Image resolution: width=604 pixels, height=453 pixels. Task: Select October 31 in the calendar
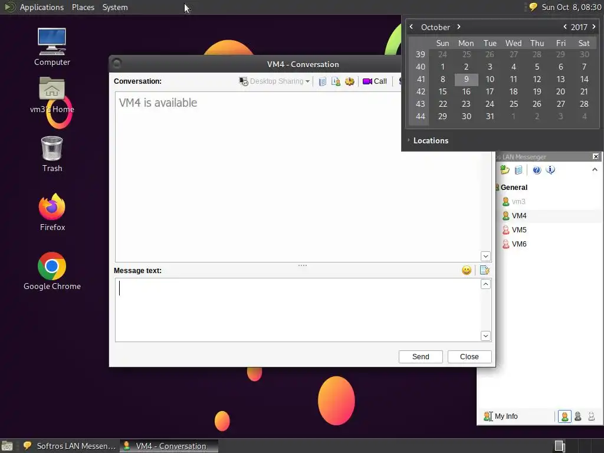click(490, 116)
